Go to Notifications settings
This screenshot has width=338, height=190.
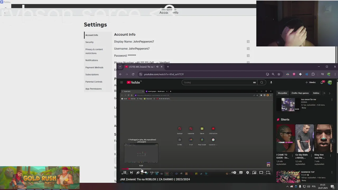pos(92,60)
